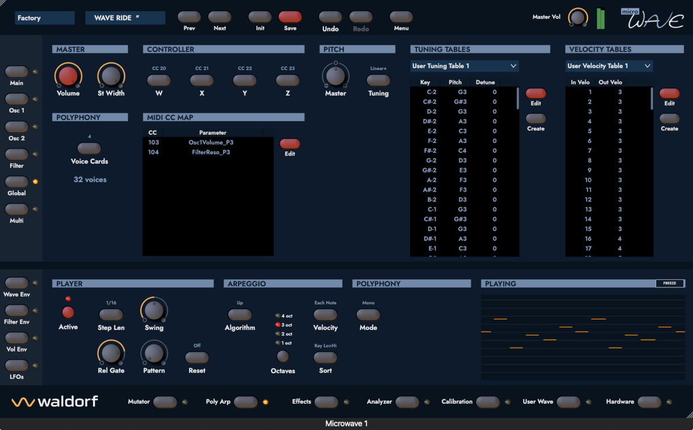Click the Swing knob
Viewport: 693px width, 430px height.
tap(154, 310)
